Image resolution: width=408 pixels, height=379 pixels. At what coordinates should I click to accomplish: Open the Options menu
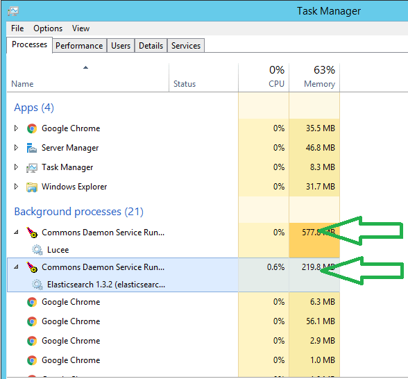coord(48,28)
